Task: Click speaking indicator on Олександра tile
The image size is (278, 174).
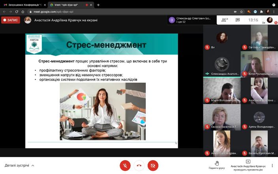Action: pos(207,74)
